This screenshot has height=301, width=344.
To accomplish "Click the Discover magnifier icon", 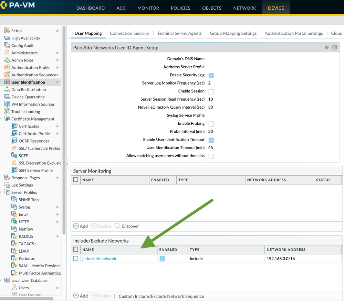I will (117, 226).
